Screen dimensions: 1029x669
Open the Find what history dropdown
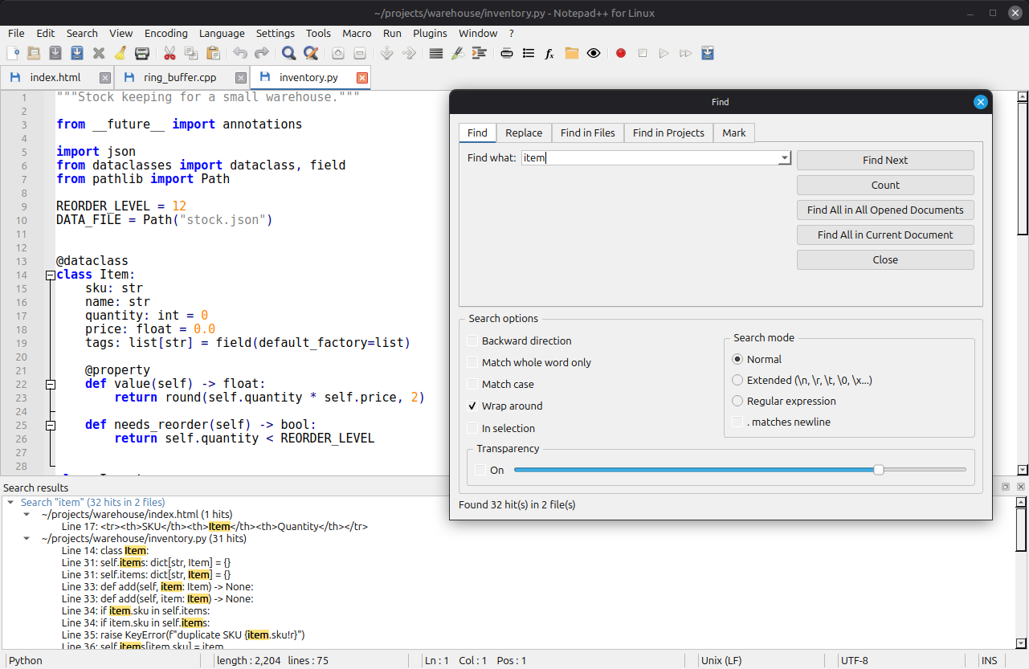[785, 158]
